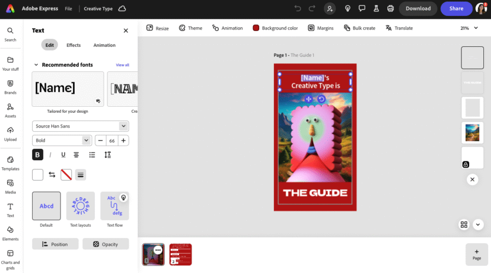The image size is (491, 273).
Task: Click the Download button
Action: pyautogui.click(x=418, y=9)
